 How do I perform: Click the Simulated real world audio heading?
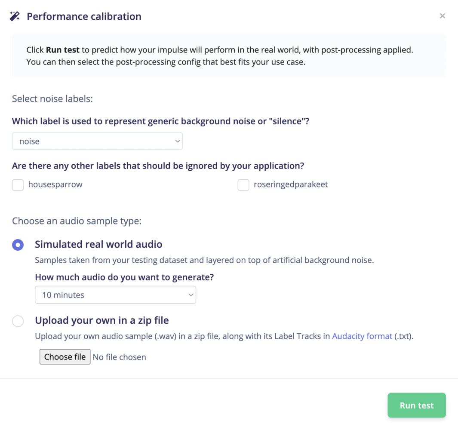pos(98,244)
